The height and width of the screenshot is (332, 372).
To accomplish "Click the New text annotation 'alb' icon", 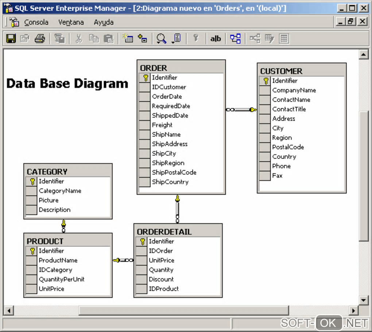I will tap(216, 39).
